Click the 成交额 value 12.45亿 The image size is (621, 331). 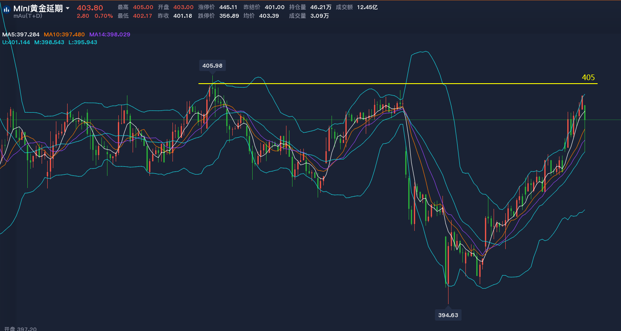pos(367,7)
